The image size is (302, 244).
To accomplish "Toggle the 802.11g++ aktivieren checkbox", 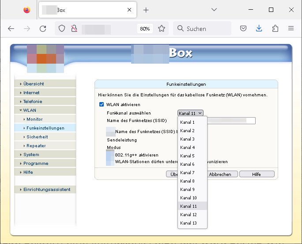I will [110, 155].
